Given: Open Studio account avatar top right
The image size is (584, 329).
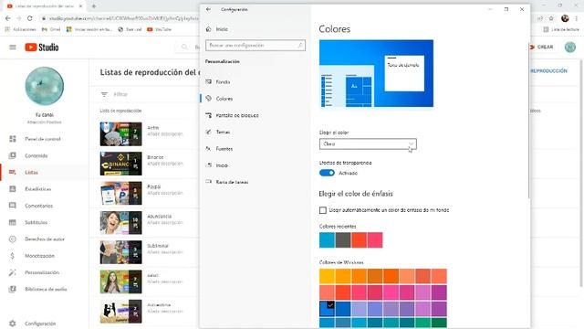Looking at the screenshot, I should (x=569, y=47).
